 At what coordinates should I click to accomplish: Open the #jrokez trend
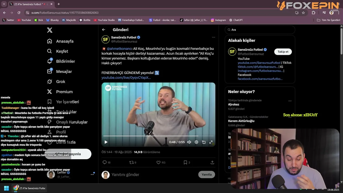pos(234,105)
